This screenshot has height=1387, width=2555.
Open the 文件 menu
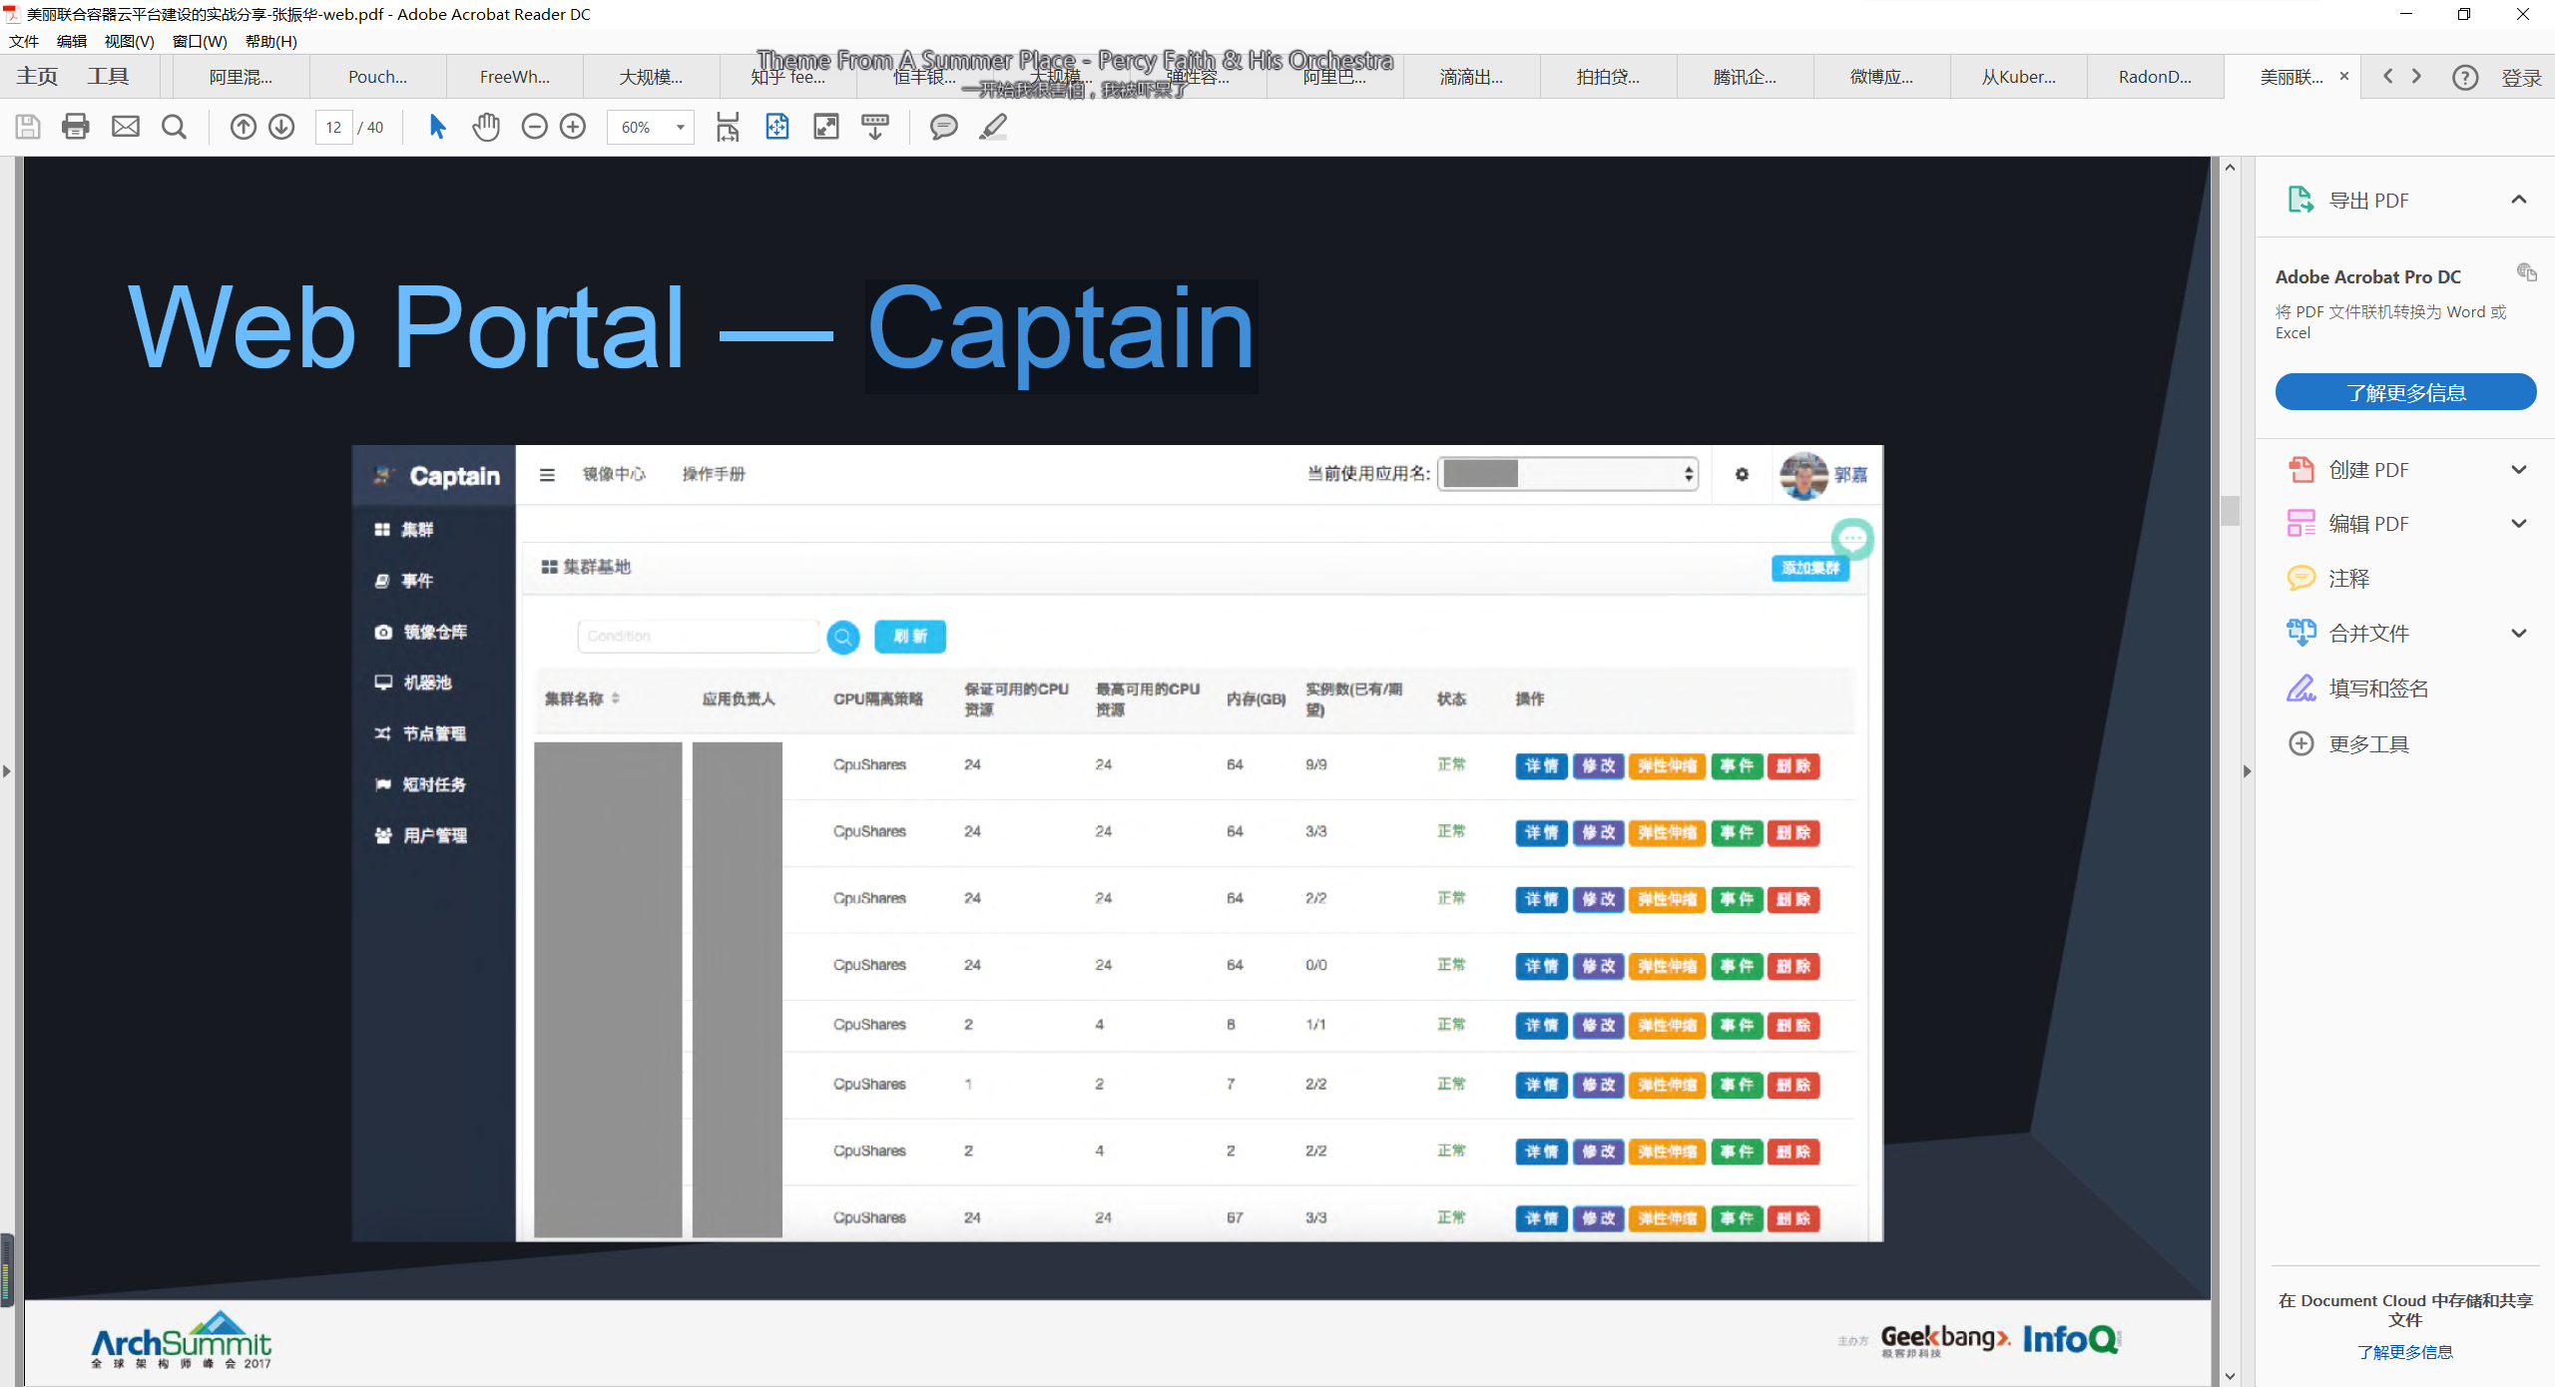pyautogui.click(x=24, y=41)
